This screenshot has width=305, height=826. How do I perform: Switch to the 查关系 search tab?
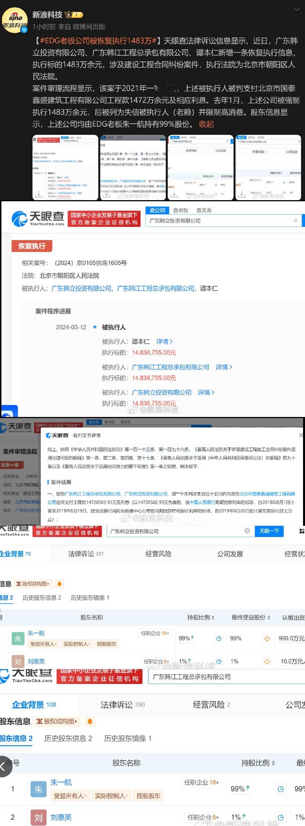coord(204,210)
